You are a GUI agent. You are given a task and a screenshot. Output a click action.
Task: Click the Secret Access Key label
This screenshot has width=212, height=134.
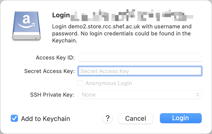(x=49, y=71)
